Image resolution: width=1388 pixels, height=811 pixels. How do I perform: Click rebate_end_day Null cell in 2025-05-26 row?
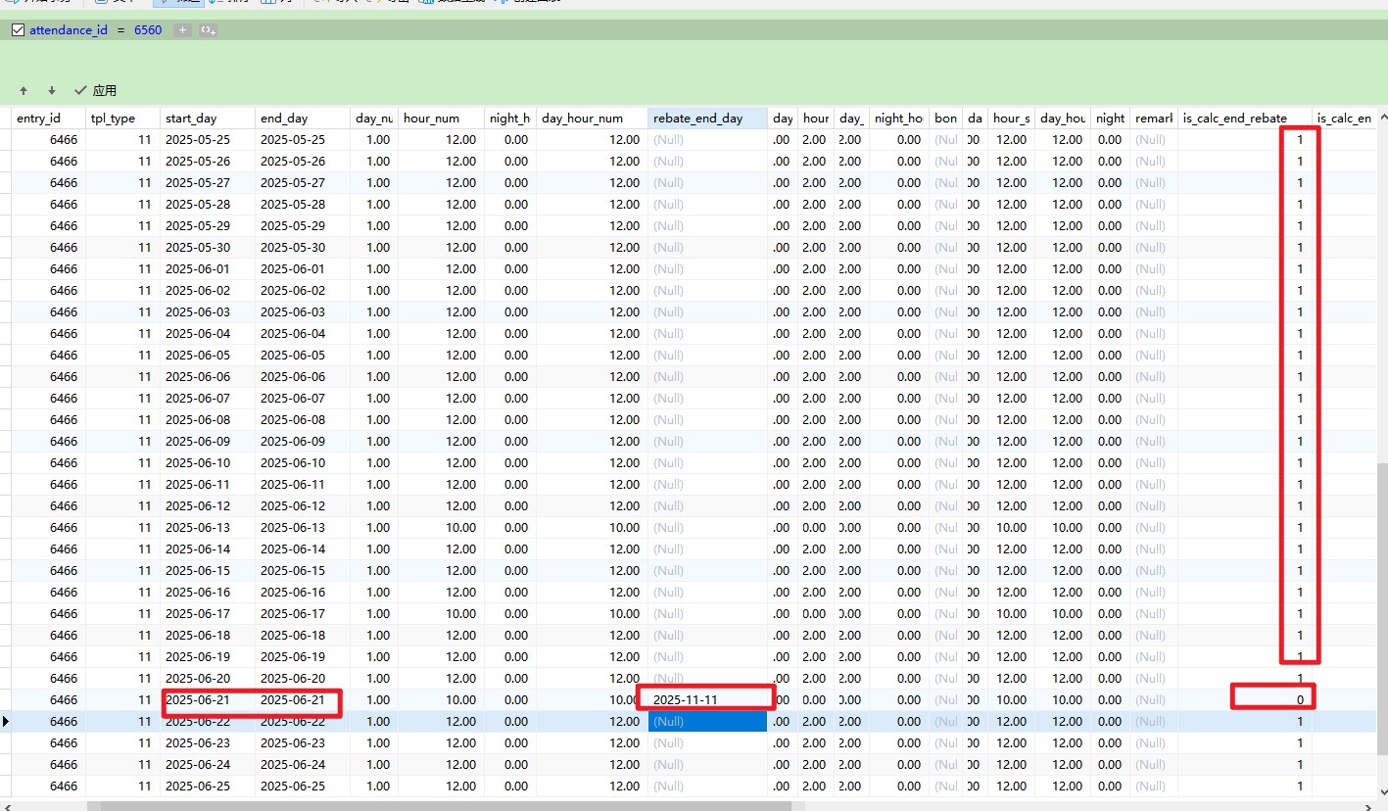[707, 161]
